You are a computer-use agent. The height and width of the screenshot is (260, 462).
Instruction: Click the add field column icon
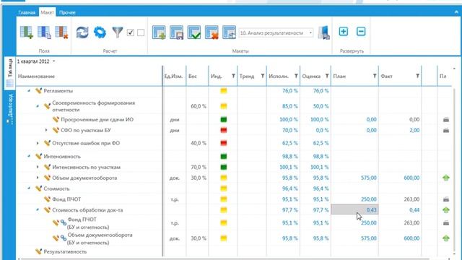coord(27,32)
